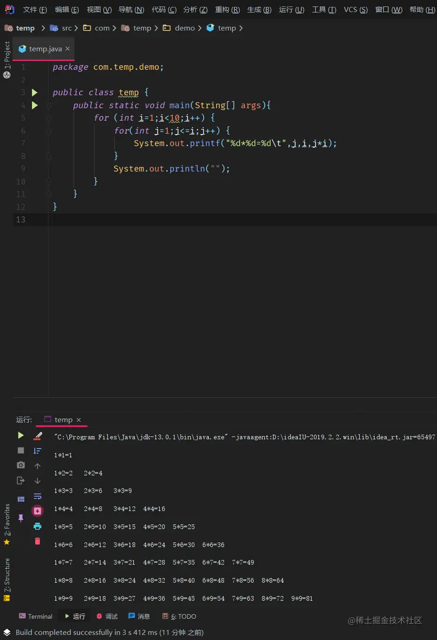
Task: Open the 分析 (Z) menu
Action: pos(195,10)
